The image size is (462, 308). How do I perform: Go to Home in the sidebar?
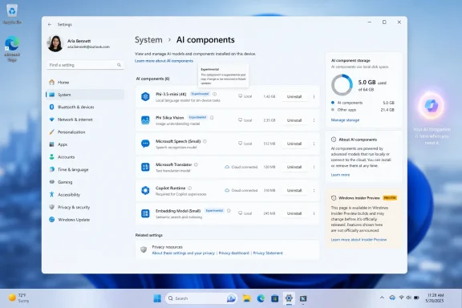click(85, 83)
